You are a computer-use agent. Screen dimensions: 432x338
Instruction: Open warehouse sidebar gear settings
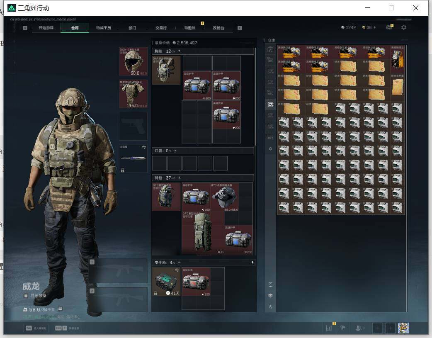pos(270,148)
